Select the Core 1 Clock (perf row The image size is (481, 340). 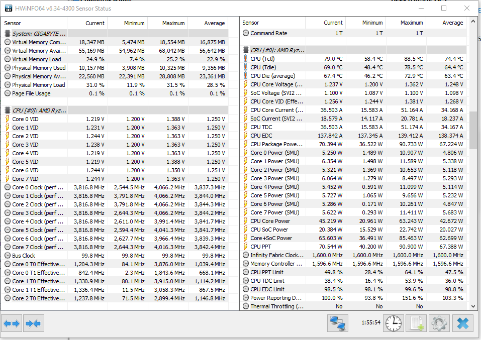115,196
